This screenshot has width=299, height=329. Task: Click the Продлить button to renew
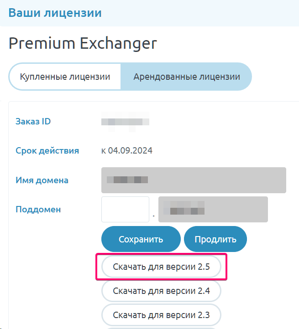pyautogui.click(x=215, y=239)
